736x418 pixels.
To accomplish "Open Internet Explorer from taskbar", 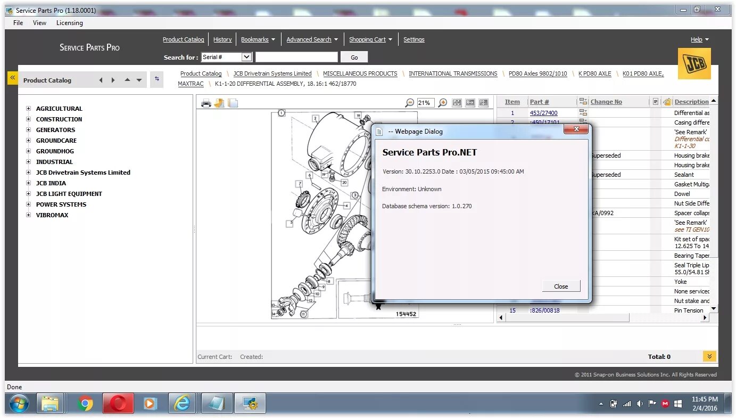I will click(x=182, y=404).
